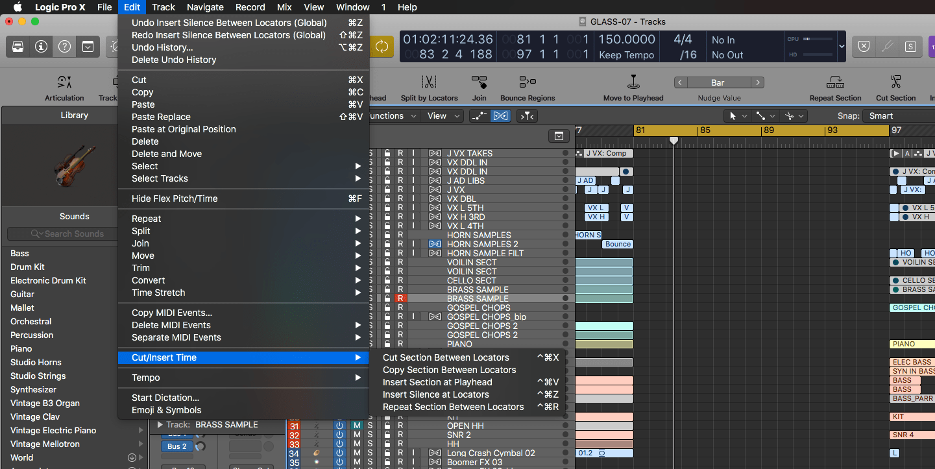Screen dimensions: 935x469
Task: Mute the OPEN HH track
Action: (358, 426)
